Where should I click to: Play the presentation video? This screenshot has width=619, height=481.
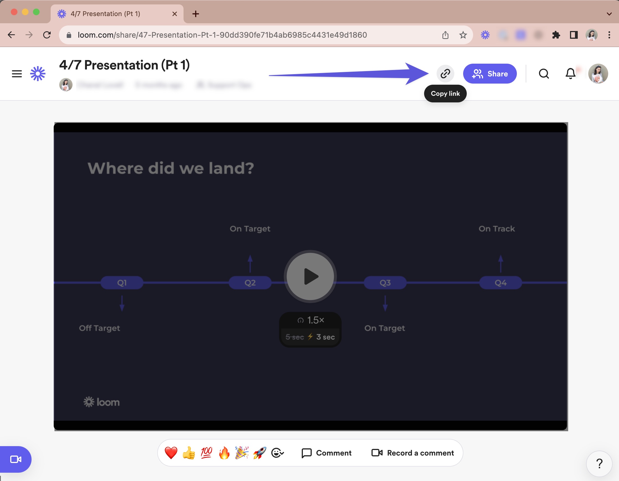coord(310,276)
